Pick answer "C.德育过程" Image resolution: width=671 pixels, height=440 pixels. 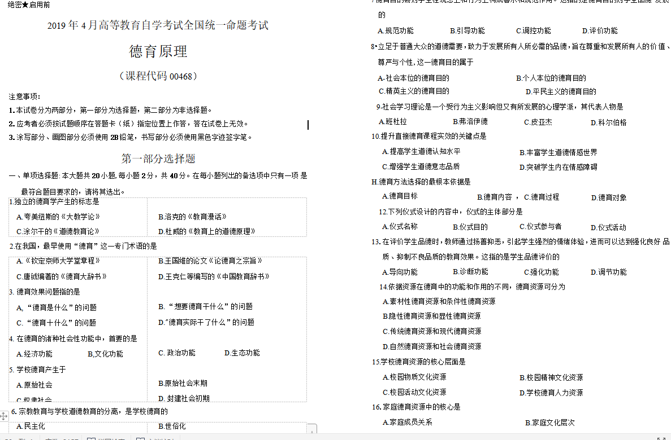pyautogui.click(x=542, y=197)
